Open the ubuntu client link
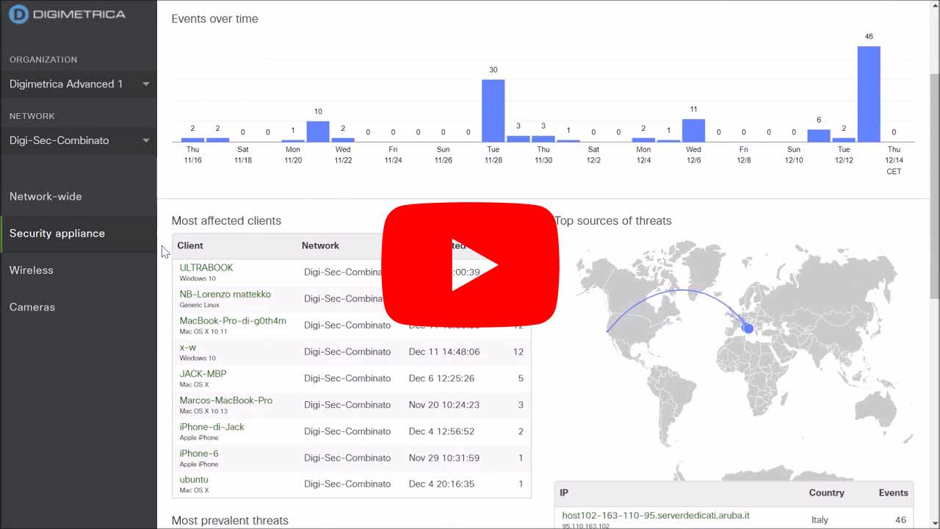The height and width of the screenshot is (529, 940). point(194,479)
